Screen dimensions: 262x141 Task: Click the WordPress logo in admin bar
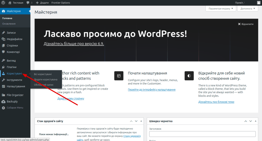3,3
